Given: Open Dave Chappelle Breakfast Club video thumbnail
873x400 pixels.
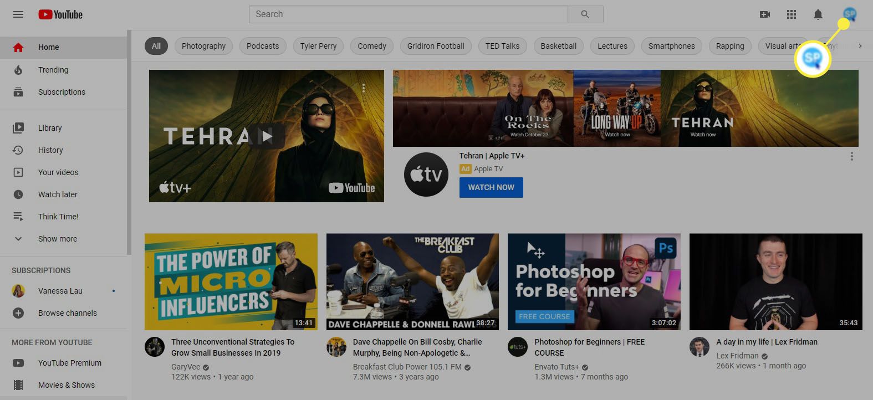Looking at the screenshot, I should (412, 282).
